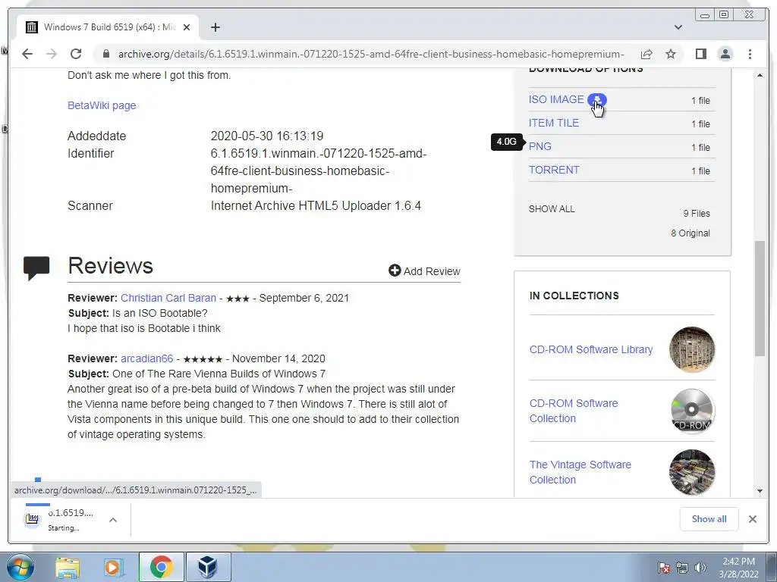Click the Internet Archive HTML5 Uploader text
This screenshot has width=777, height=582.
pos(316,205)
